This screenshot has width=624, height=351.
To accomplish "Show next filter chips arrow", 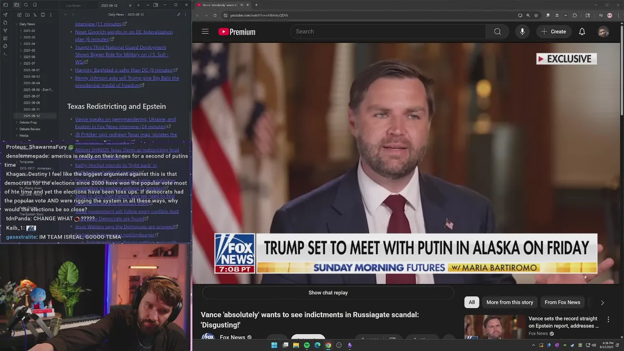I will click(x=602, y=303).
